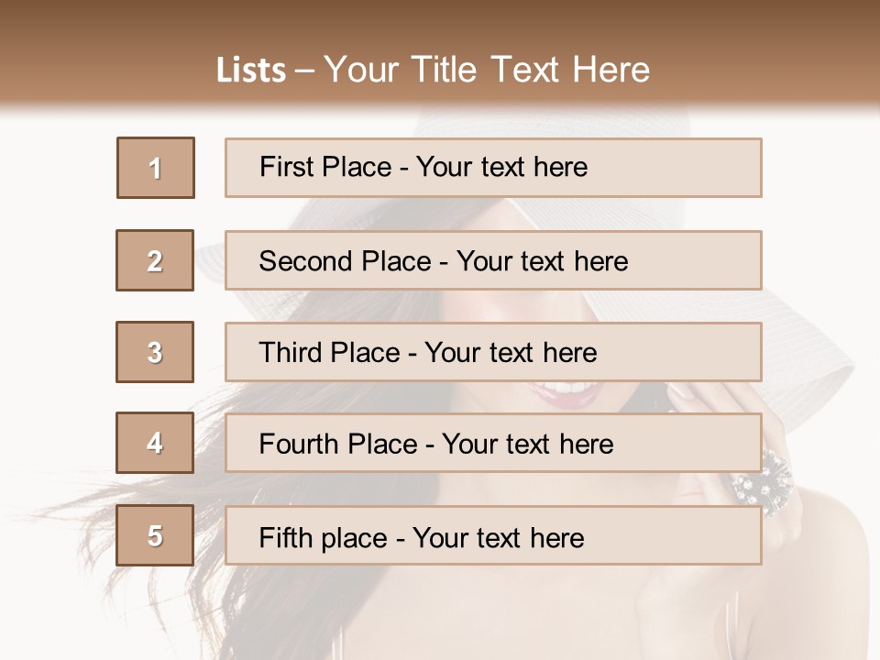The height and width of the screenshot is (660, 880).
Task: Click 'Your text here' in Fifth place row
Action: (498, 537)
